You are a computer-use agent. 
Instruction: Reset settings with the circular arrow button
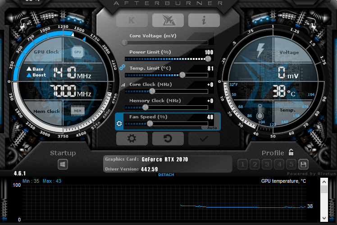point(168,139)
